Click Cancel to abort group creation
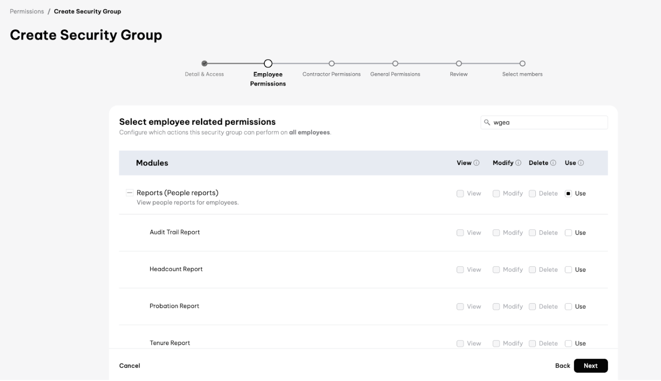 (130, 366)
